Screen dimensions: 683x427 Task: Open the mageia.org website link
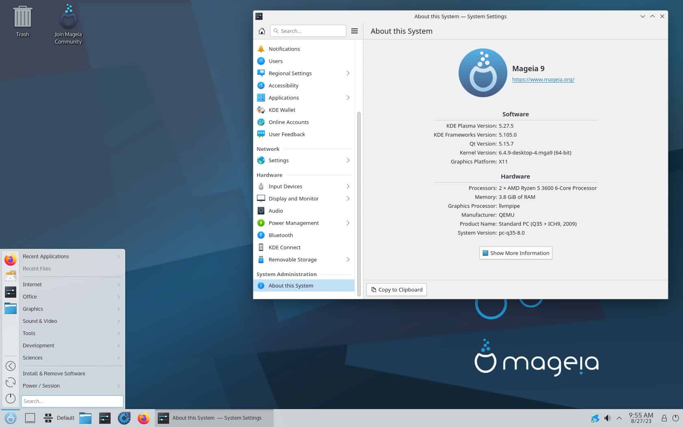click(x=543, y=79)
